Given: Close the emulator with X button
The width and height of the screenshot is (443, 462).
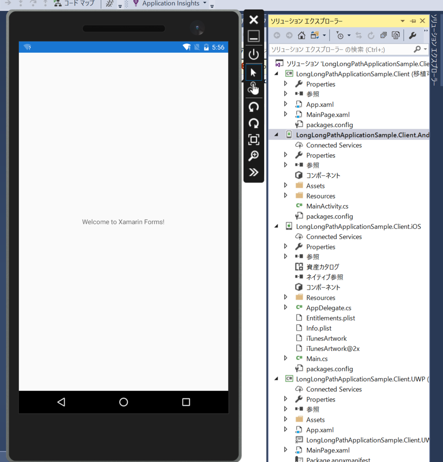Looking at the screenshot, I should tap(254, 20).
